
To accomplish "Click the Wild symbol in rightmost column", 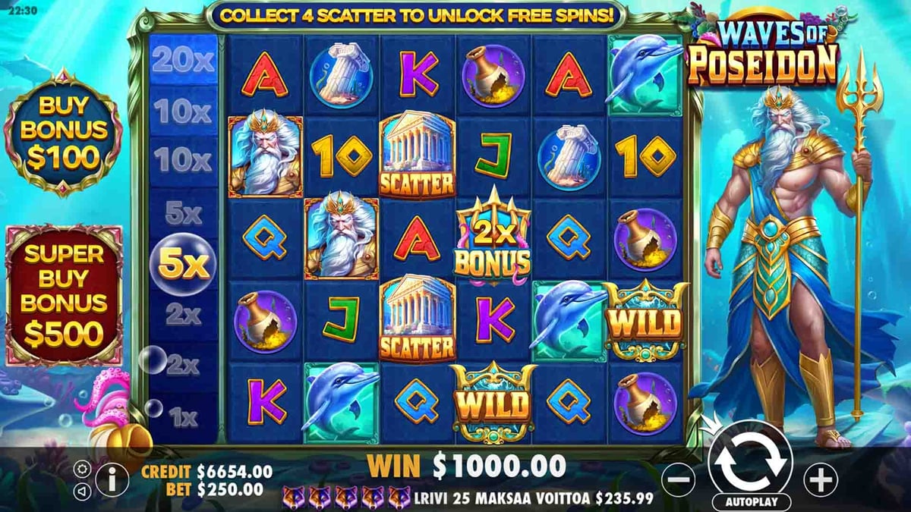I will 645,320.
